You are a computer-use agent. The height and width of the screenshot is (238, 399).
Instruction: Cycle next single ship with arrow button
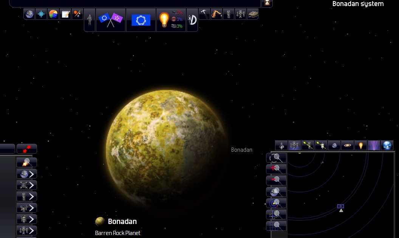27,196
